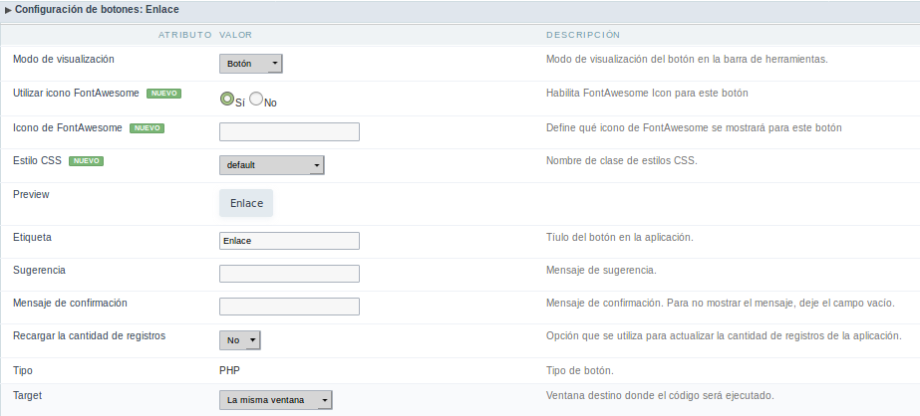Click the Modo de visualización label
Screen dimensions: 920x416
64,59
